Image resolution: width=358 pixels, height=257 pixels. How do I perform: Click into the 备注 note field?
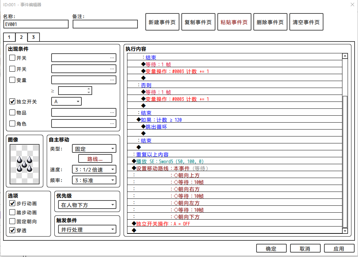click(105, 24)
